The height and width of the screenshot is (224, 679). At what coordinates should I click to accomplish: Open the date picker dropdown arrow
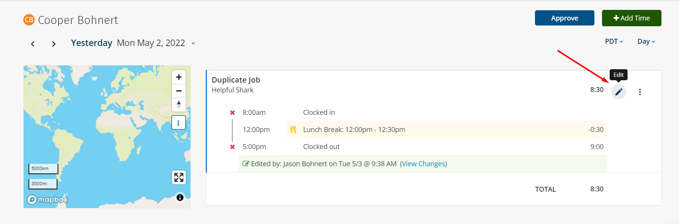[193, 44]
